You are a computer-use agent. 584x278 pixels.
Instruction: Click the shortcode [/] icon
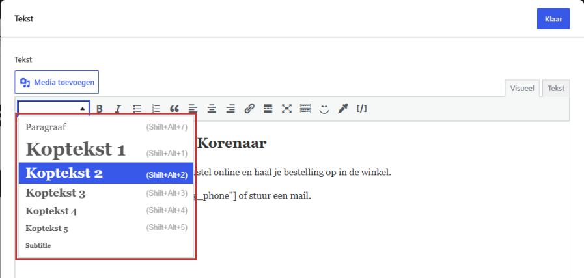[361, 109]
